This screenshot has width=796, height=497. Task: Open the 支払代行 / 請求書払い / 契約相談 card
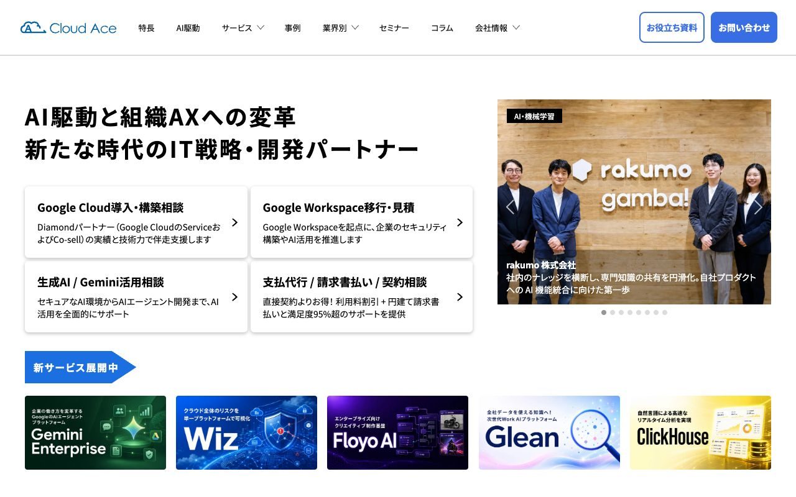coord(361,296)
